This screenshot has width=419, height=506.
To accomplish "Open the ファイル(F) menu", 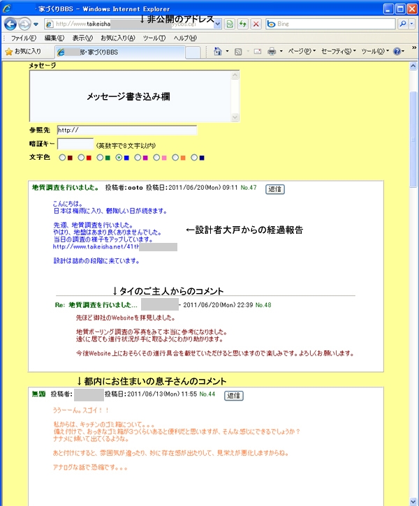I will click(x=24, y=38).
